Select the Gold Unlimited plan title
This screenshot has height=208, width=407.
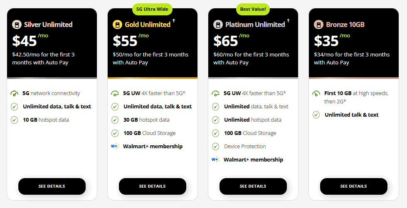click(148, 24)
